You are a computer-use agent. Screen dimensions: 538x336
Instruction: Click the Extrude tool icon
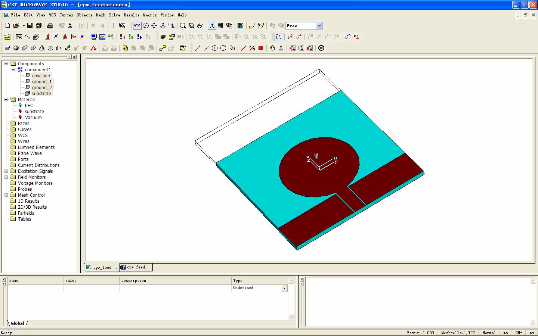(59, 48)
